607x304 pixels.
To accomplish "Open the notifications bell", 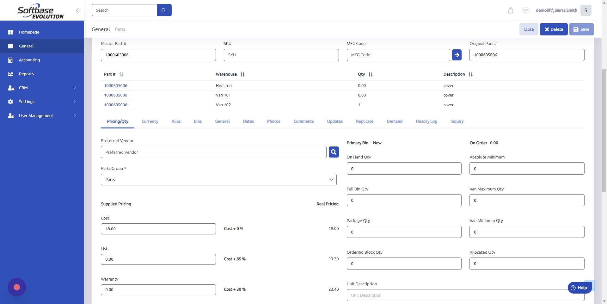I will pos(511,10).
